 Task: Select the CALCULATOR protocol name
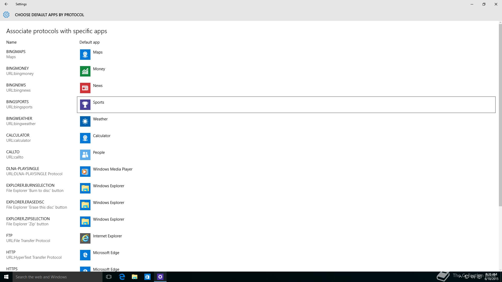(x=18, y=135)
